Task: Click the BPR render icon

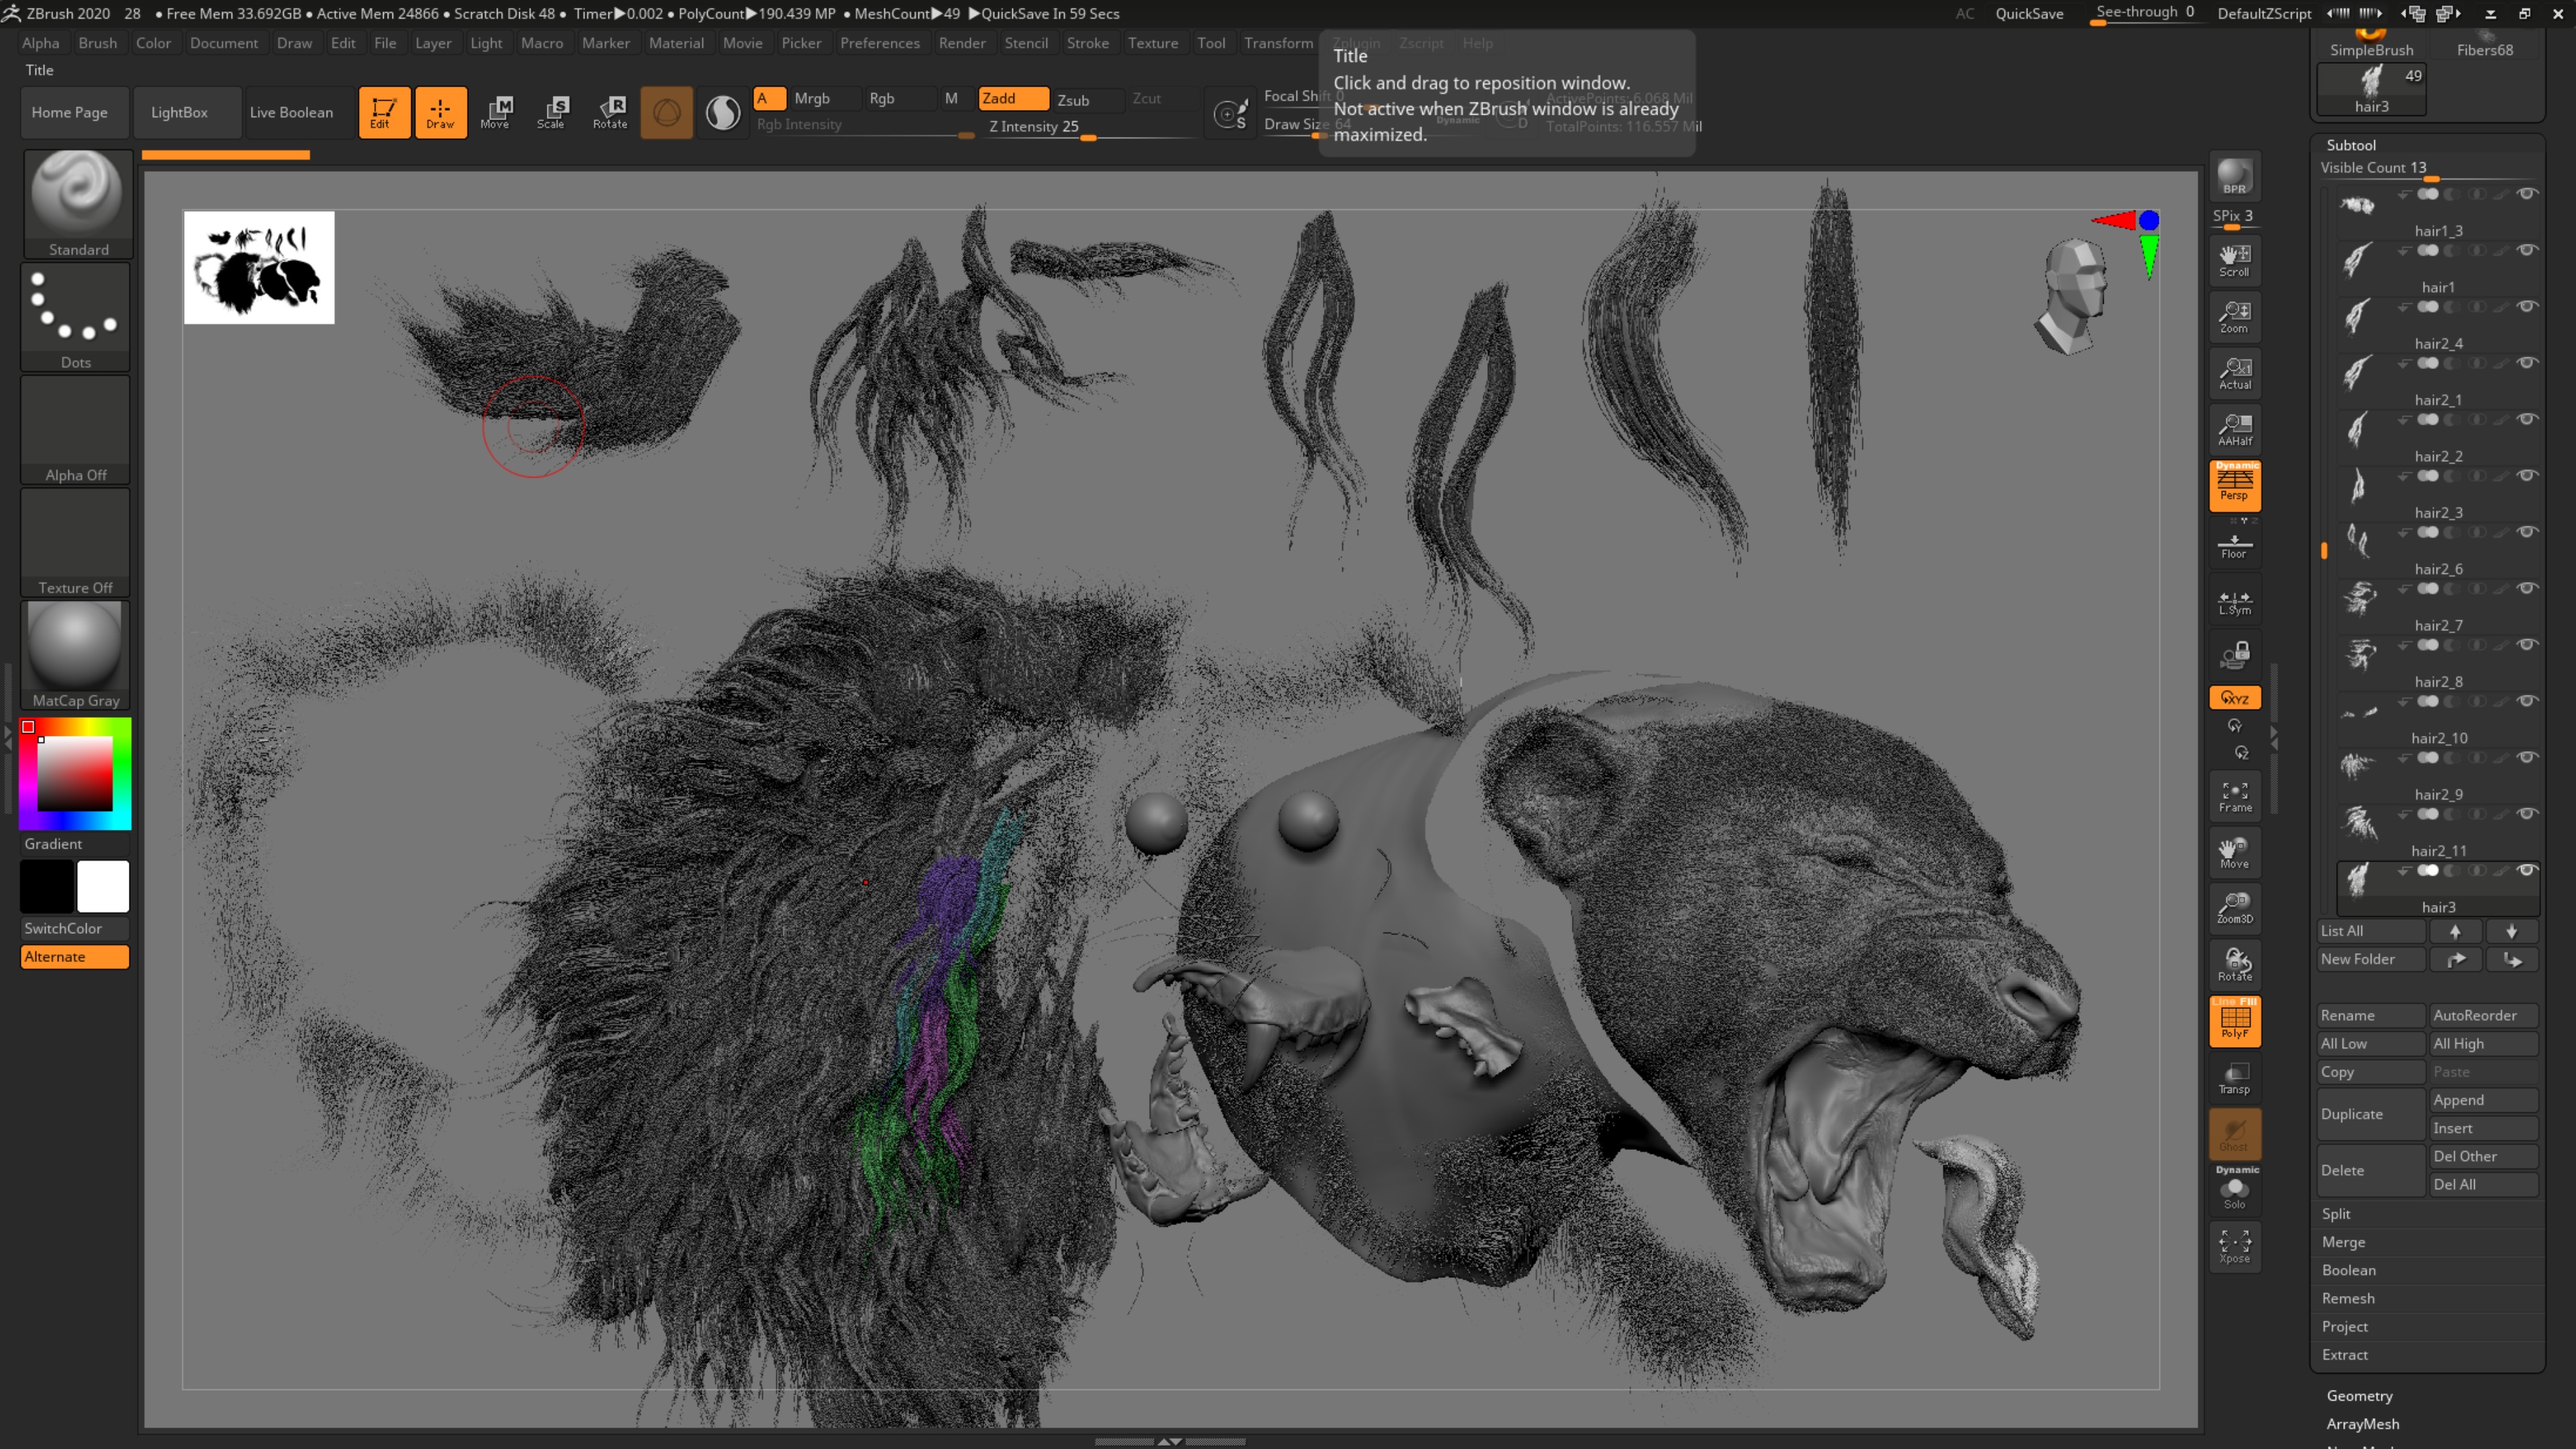Action: pos(2234,176)
